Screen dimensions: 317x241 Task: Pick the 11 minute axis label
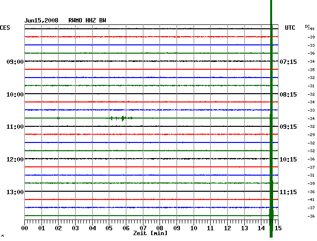[210, 228]
